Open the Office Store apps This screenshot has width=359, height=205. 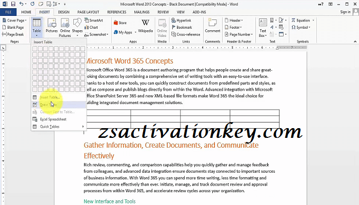point(120,23)
